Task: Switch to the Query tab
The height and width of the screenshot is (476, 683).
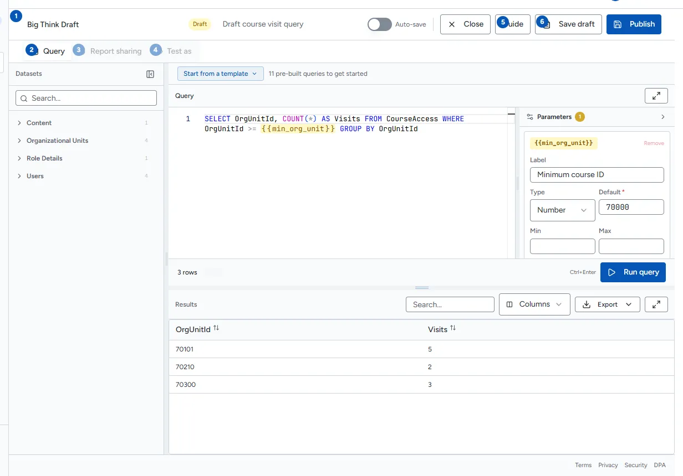Action: click(48, 51)
